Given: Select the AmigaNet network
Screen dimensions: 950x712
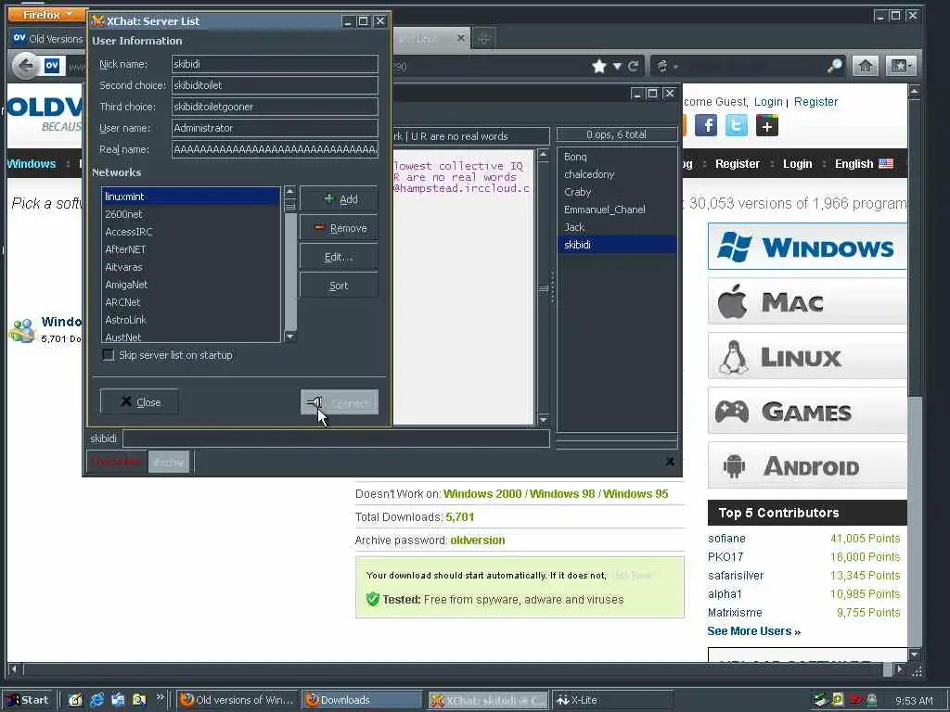Looking at the screenshot, I should (x=190, y=284).
